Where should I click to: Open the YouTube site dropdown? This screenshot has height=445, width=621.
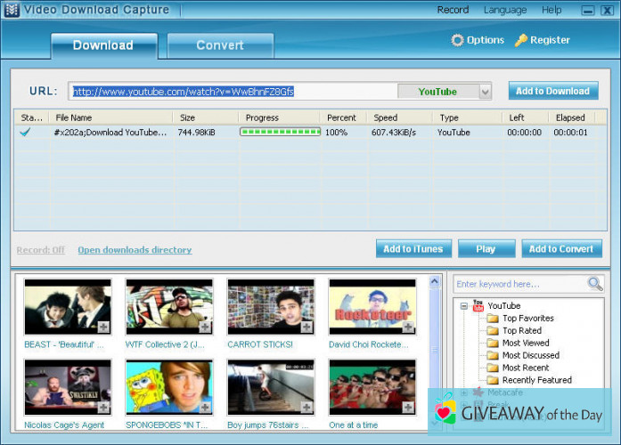(486, 92)
